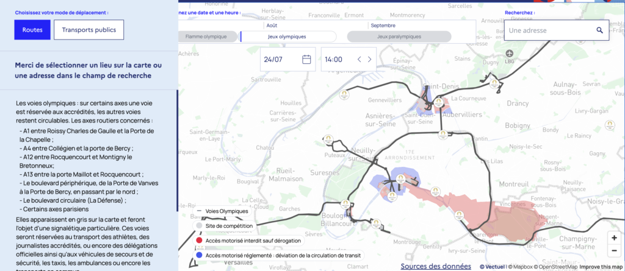
Task: Click the Accès motorisé réglementé legend entry
Action: coord(278,255)
